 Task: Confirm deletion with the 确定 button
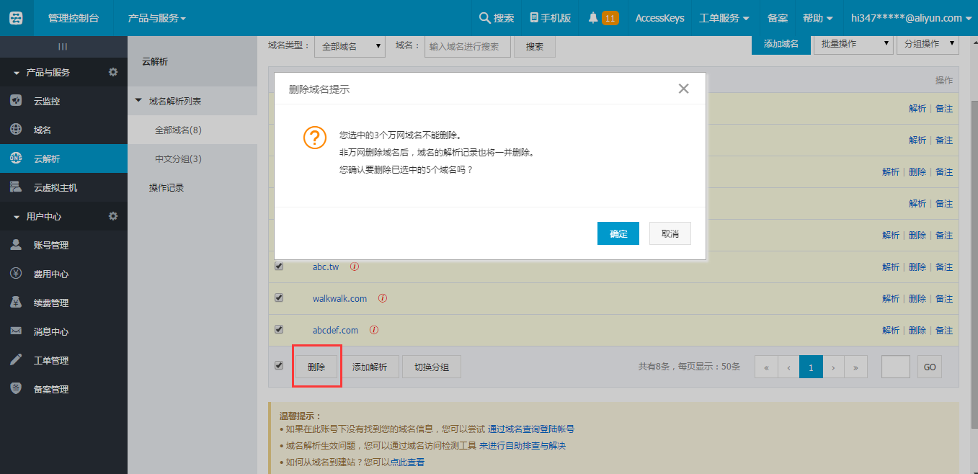point(618,233)
